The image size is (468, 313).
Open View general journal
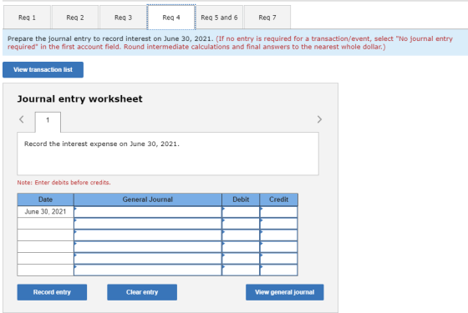pyautogui.click(x=285, y=292)
